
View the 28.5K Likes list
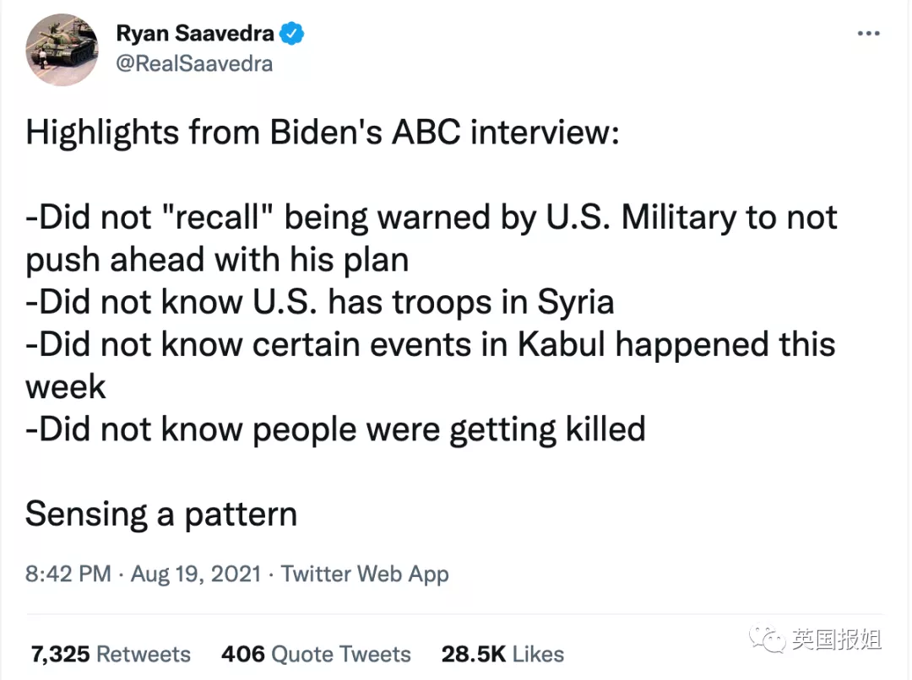tap(502, 654)
